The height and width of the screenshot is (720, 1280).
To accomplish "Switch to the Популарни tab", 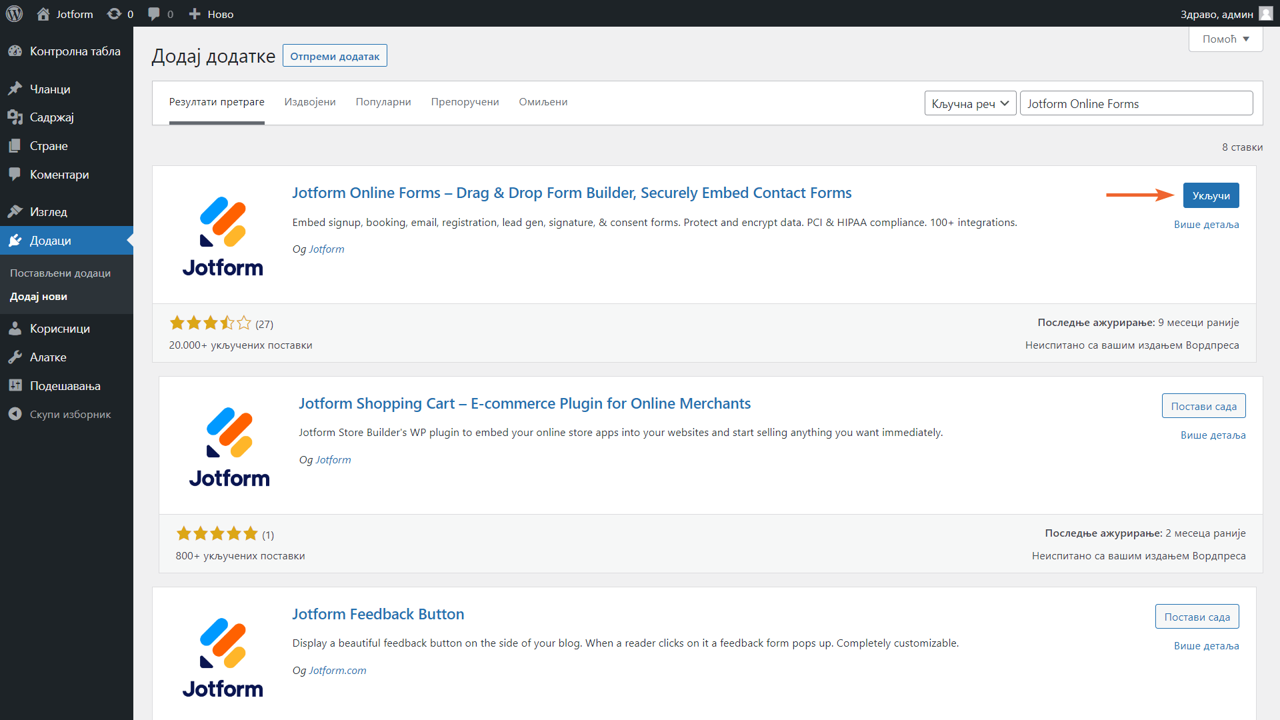I will pyautogui.click(x=383, y=102).
